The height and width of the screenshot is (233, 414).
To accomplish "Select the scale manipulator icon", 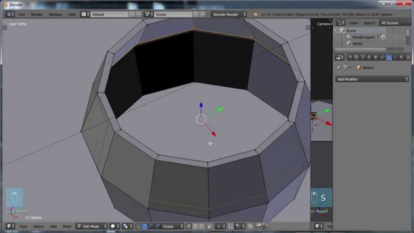I will (x=158, y=226).
